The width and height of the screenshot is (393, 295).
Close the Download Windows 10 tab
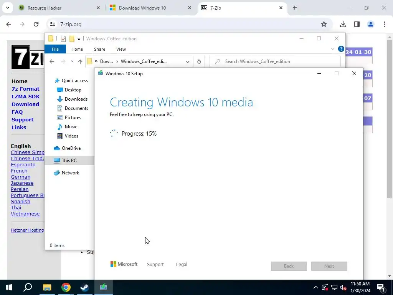tap(190, 8)
